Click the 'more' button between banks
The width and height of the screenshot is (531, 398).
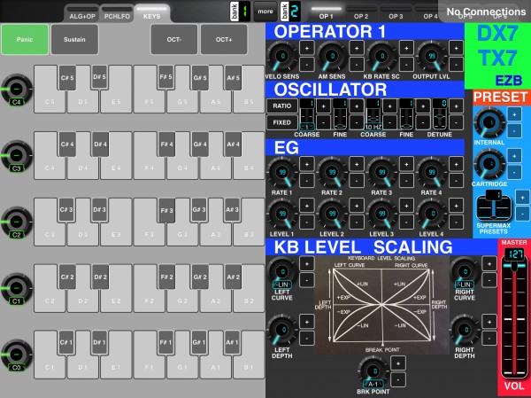(x=265, y=12)
